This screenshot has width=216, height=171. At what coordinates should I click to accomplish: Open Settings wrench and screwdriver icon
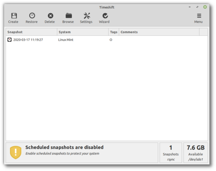[x=87, y=16]
